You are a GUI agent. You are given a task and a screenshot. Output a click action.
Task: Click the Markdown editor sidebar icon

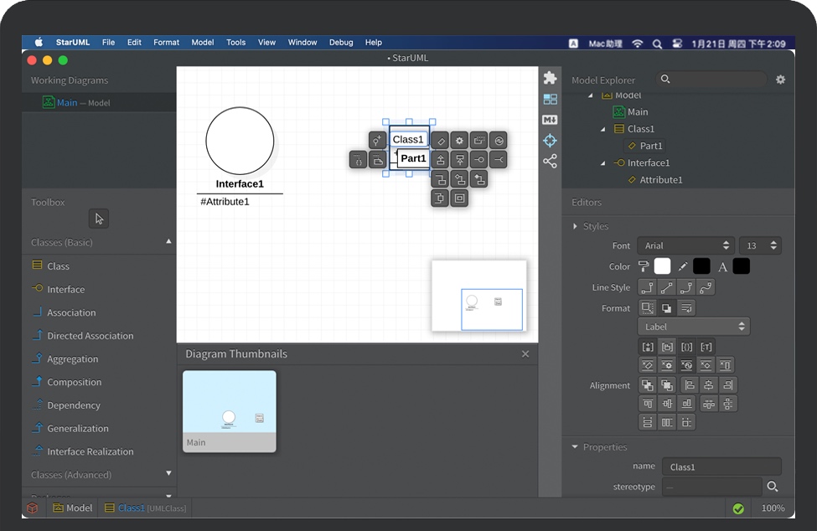(550, 120)
